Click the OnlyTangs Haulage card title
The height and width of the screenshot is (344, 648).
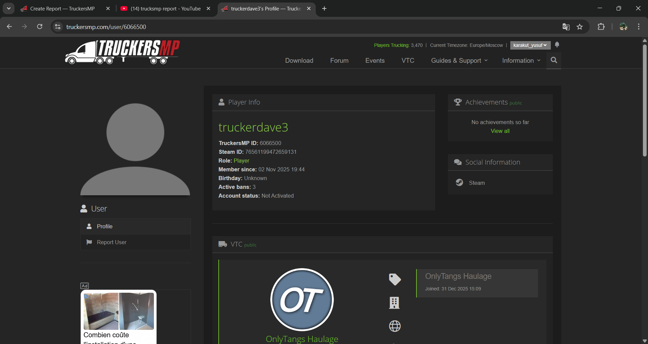click(458, 276)
